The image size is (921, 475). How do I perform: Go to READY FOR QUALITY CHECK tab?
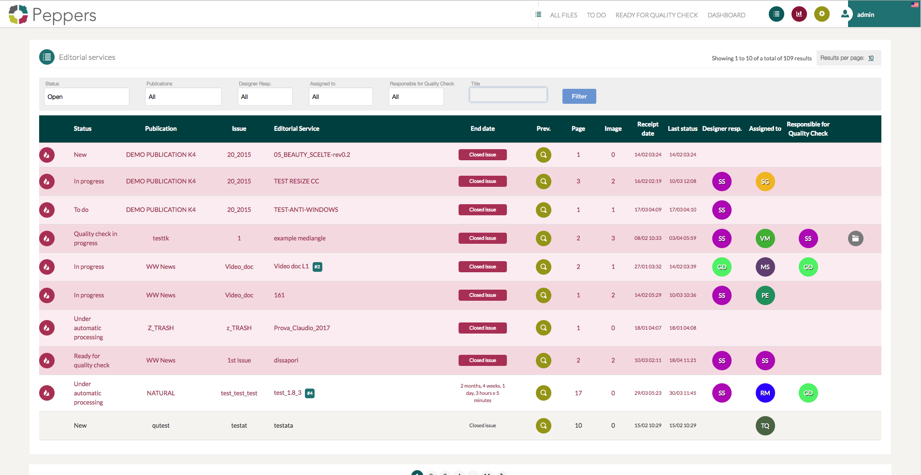[656, 15]
